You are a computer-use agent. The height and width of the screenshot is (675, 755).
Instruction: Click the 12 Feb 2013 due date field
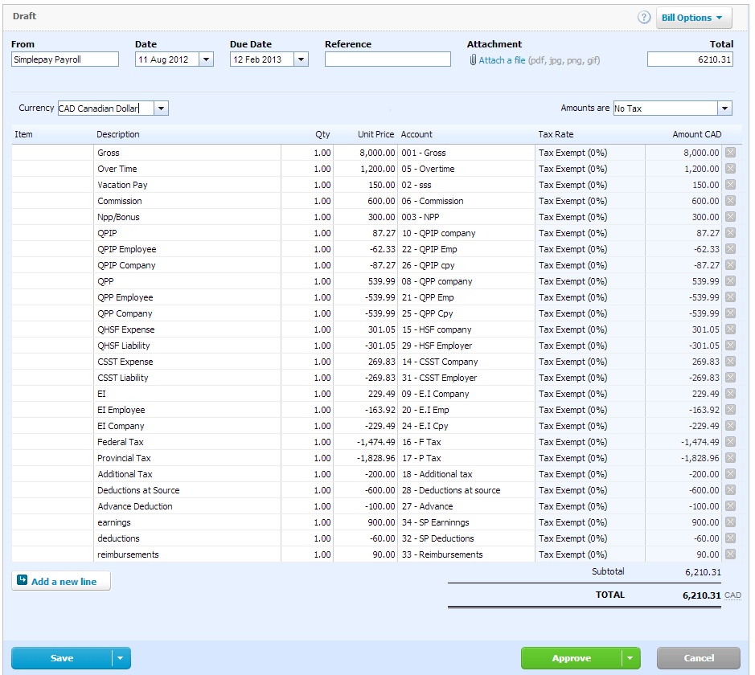pos(262,59)
